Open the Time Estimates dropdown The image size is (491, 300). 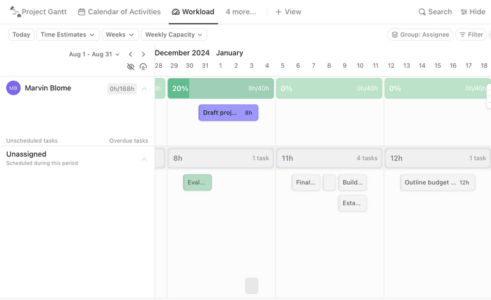pyautogui.click(x=67, y=35)
